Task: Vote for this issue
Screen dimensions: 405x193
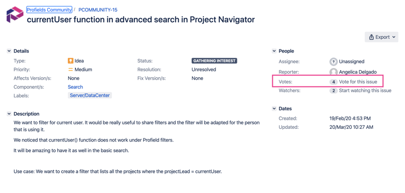Action: 358,82
